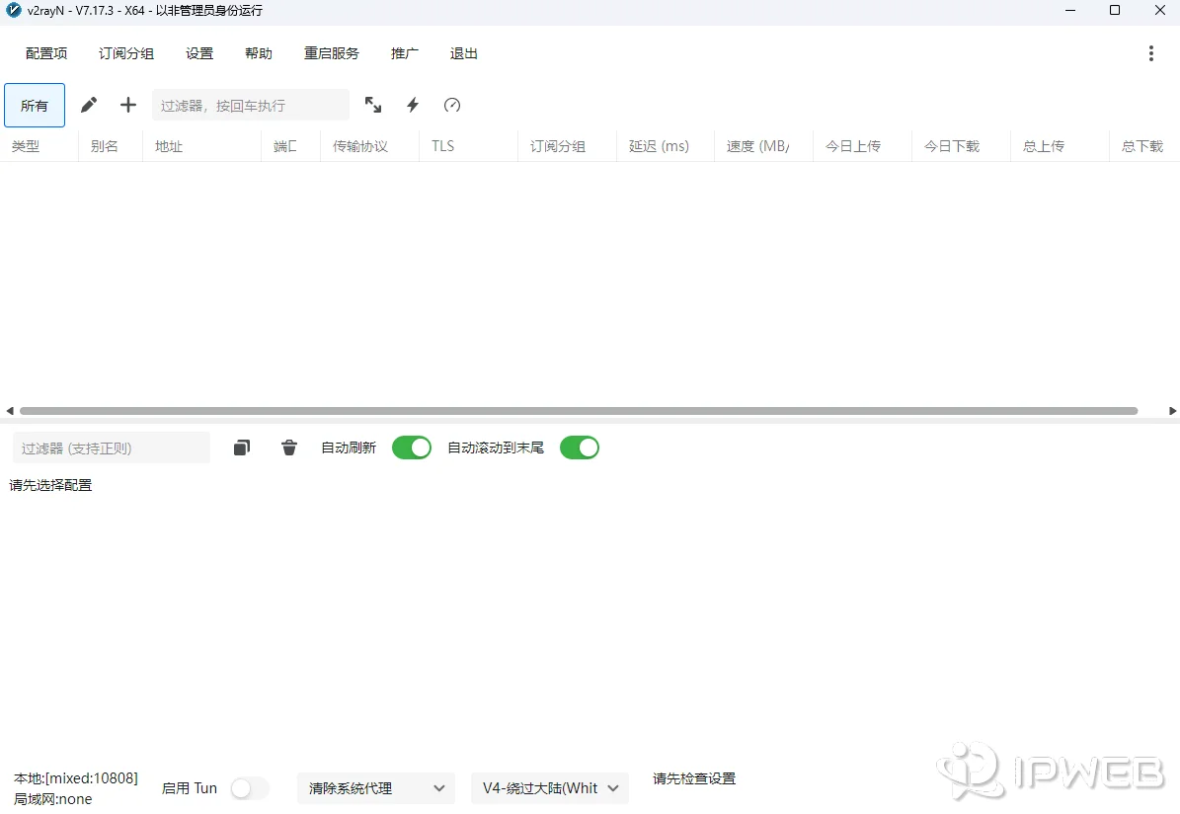Open the 设置 menu
The height and width of the screenshot is (814, 1180).
(198, 53)
